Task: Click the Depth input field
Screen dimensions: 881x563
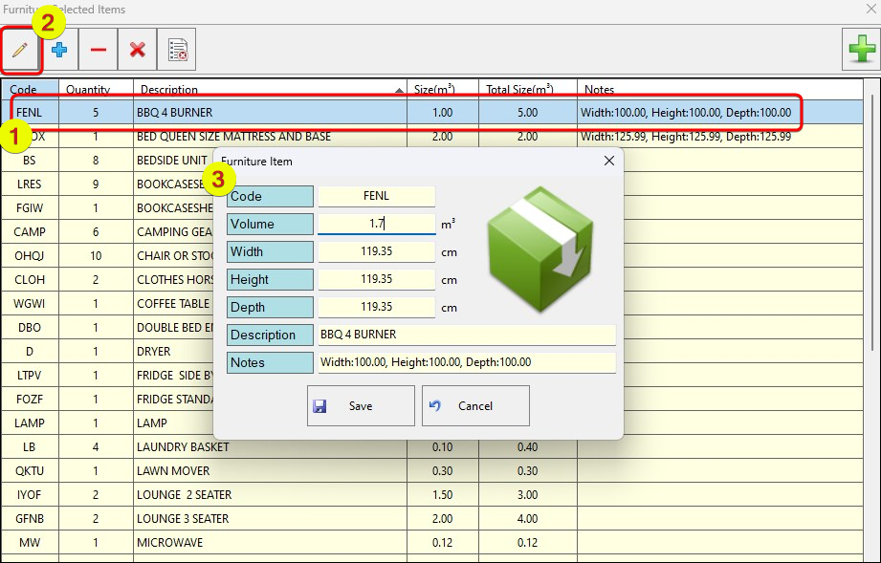Action: coord(376,307)
